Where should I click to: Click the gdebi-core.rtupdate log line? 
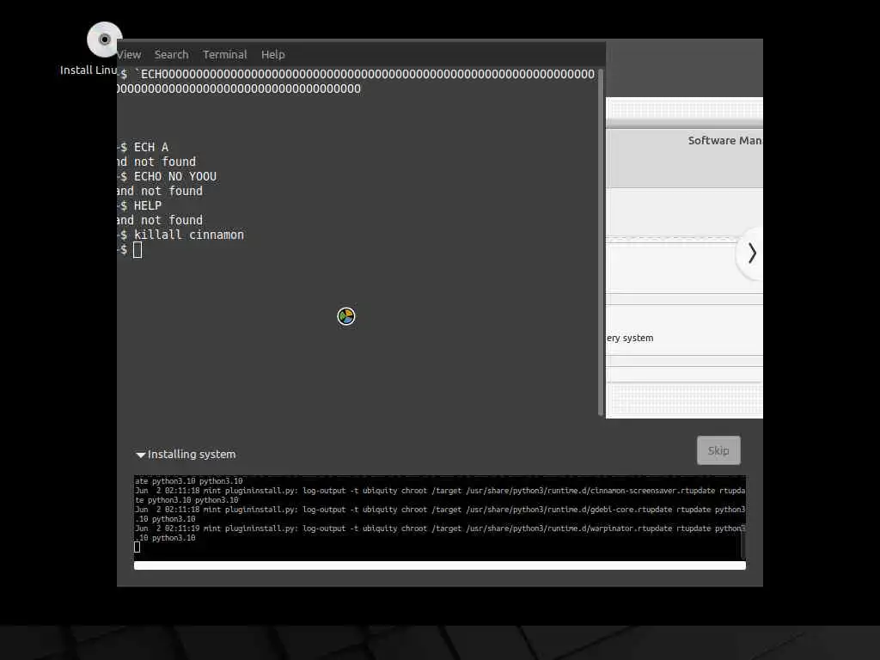(x=440, y=514)
